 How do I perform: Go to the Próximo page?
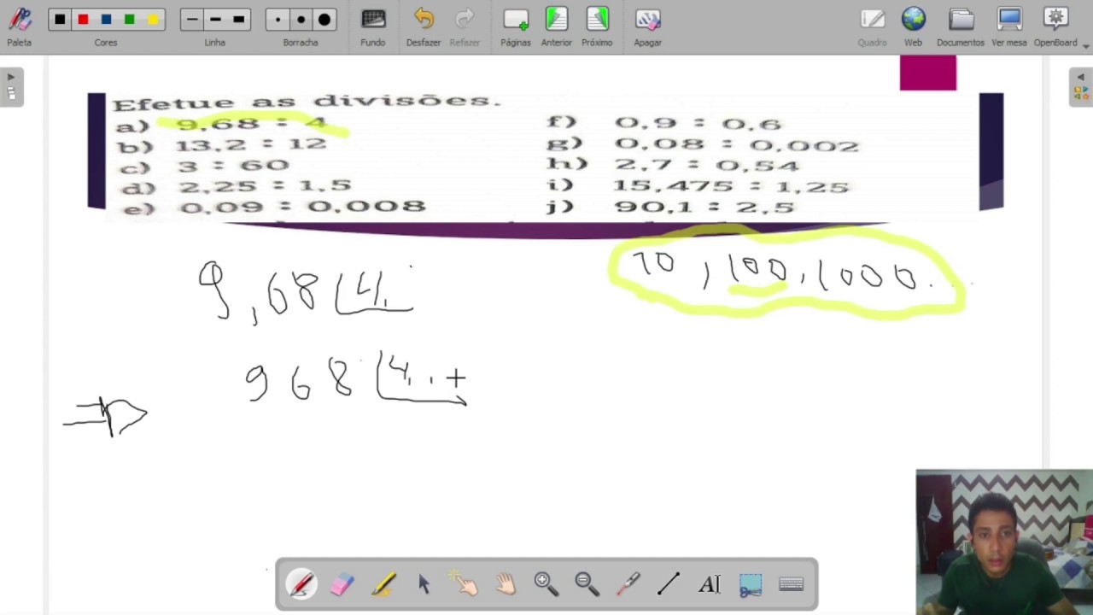[597, 26]
